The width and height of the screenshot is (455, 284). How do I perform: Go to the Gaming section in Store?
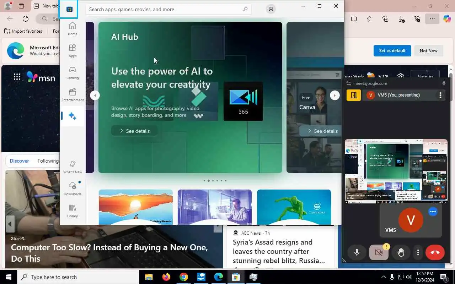point(73,73)
